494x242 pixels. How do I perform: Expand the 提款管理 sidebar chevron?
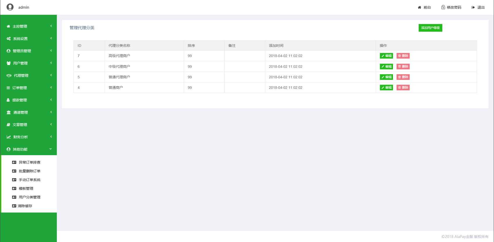(51, 100)
